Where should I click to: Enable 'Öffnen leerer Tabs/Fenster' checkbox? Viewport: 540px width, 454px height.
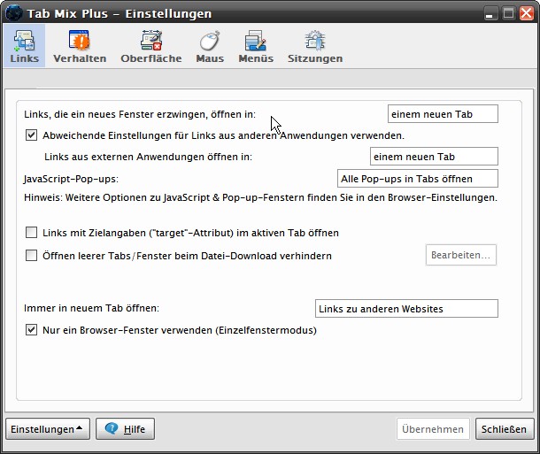[x=31, y=256]
